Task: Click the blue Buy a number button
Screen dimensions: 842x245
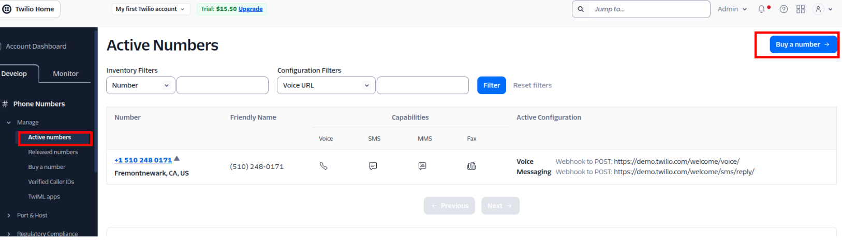Action: [802, 44]
